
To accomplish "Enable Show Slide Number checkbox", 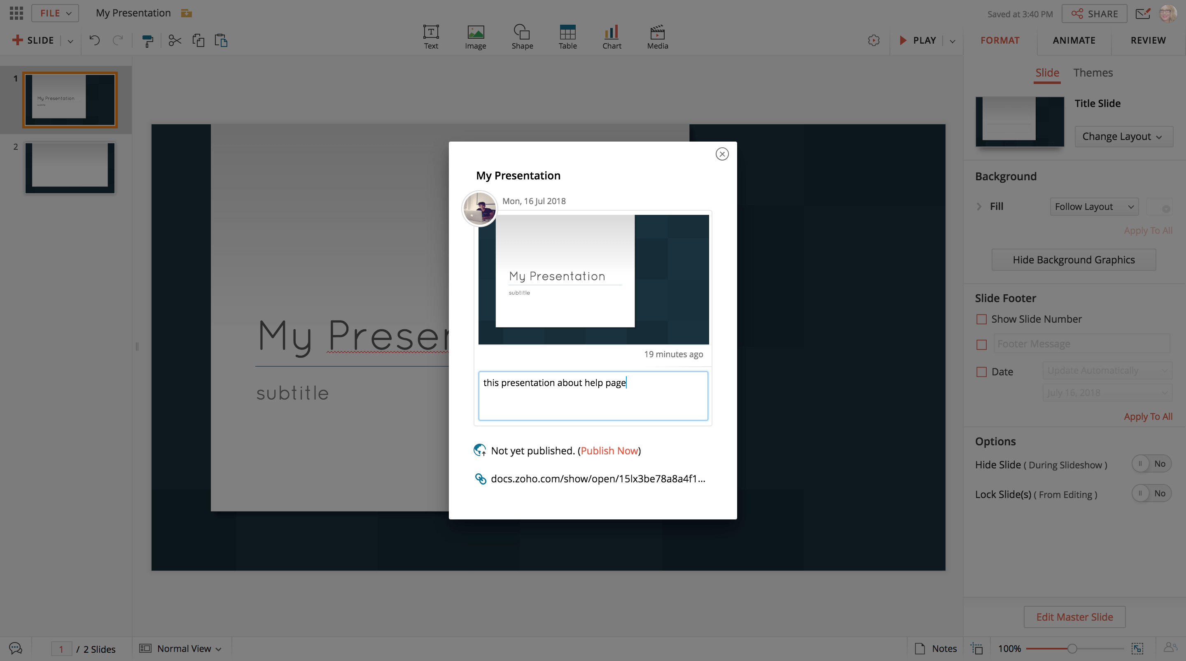I will coord(981,319).
